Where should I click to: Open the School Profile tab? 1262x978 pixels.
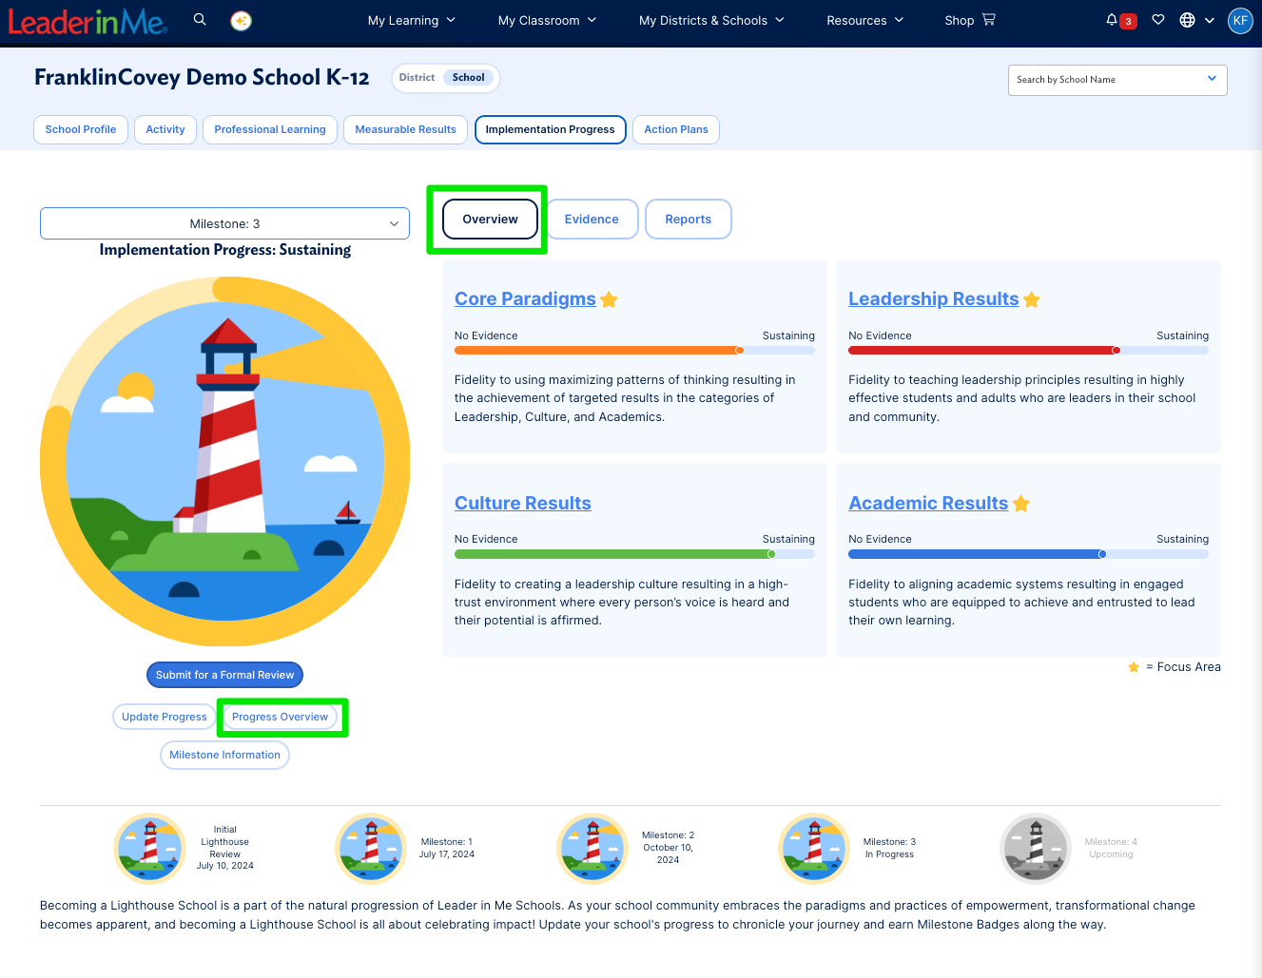pyautogui.click(x=81, y=129)
